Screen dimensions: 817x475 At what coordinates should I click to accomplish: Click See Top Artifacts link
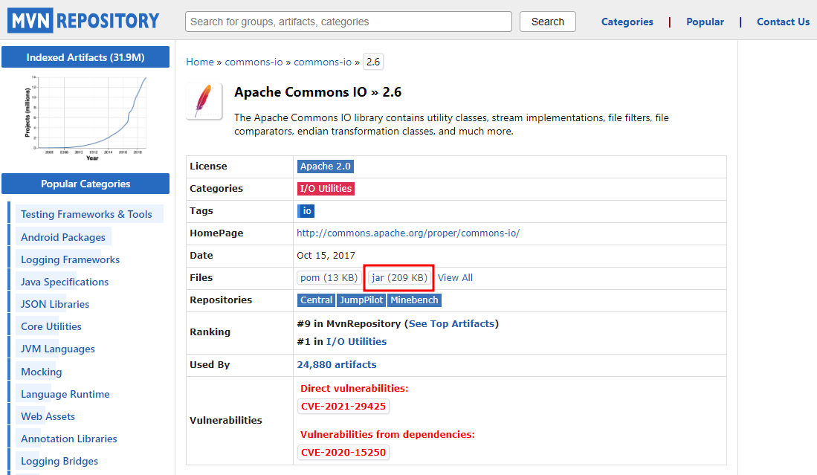(x=451, y=324)
